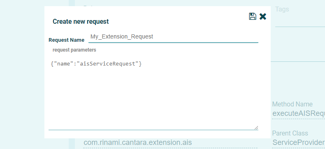Click the Tags label text
The height and width of the screenshot is (149, 325).
click(x=282, y=9)
